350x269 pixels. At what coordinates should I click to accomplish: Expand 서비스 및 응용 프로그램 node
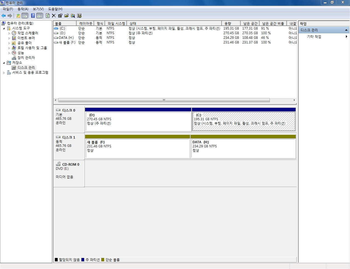point(4,73)
